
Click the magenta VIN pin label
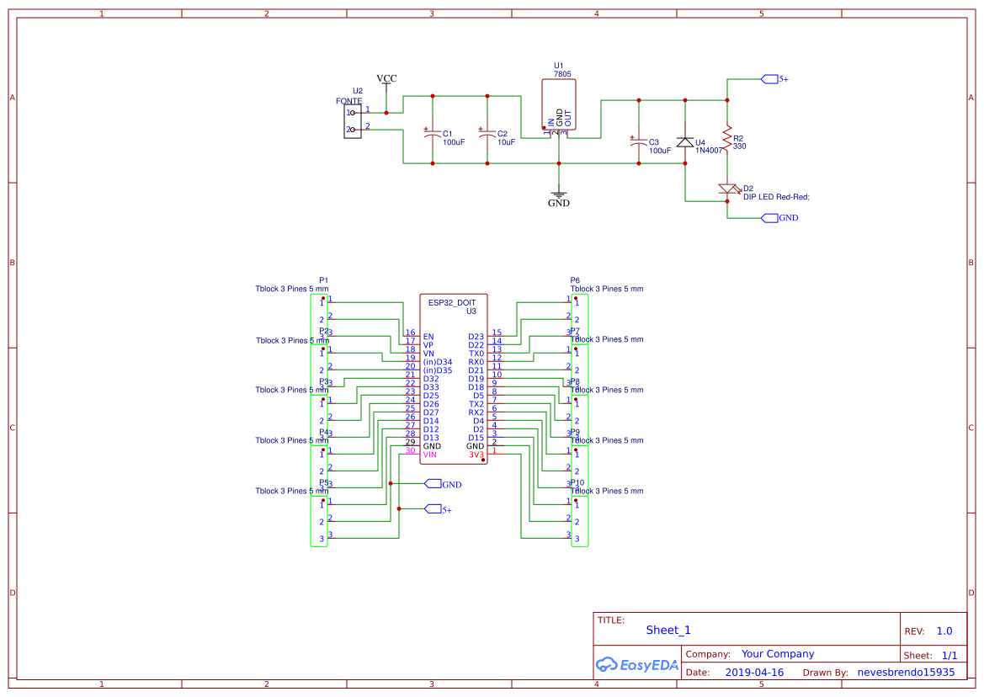pyautogui.click(x=430, y=455)
